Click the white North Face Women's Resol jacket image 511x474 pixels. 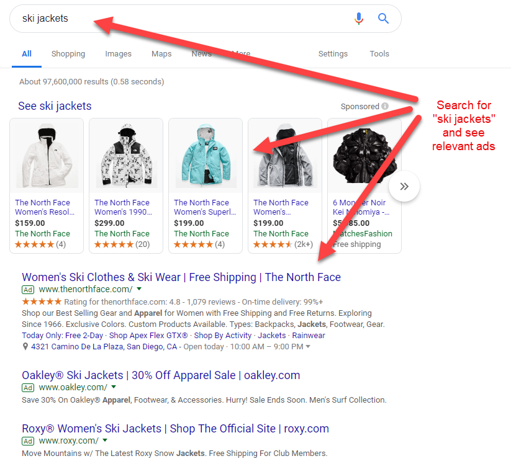coord(47,156)
